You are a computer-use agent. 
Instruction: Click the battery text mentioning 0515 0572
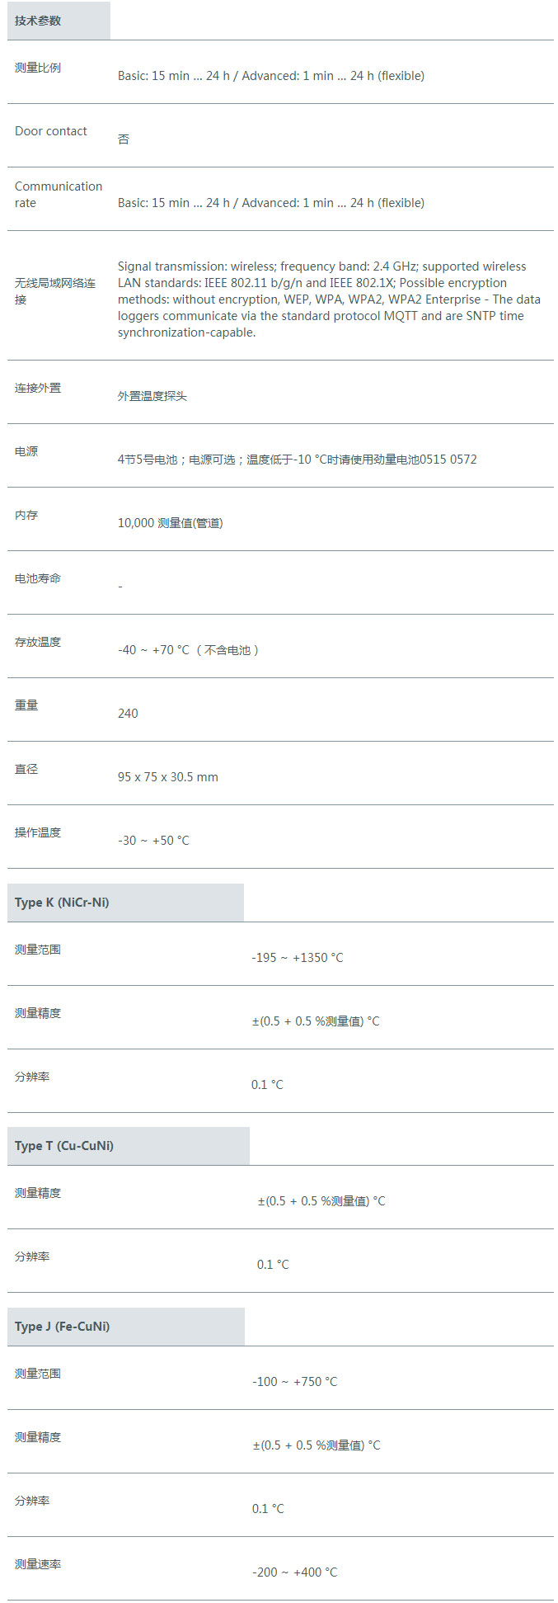[x=298, y=460]
